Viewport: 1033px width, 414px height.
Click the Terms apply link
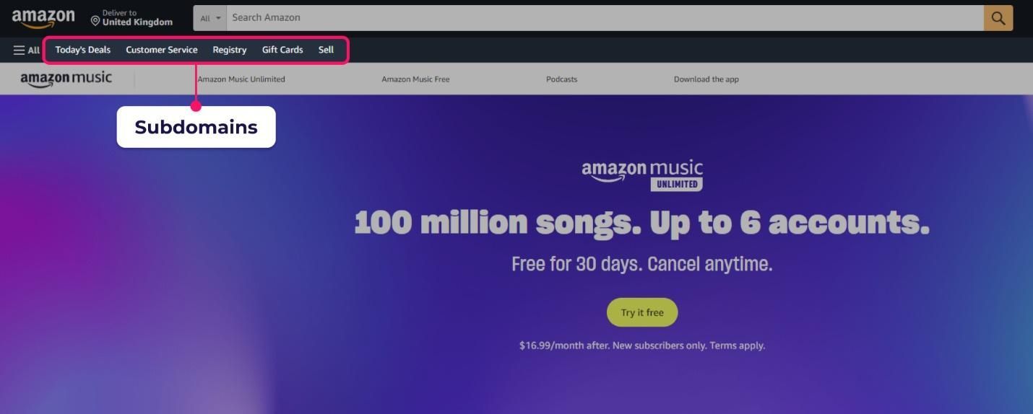pyautogui.click(x=737, y=345)
